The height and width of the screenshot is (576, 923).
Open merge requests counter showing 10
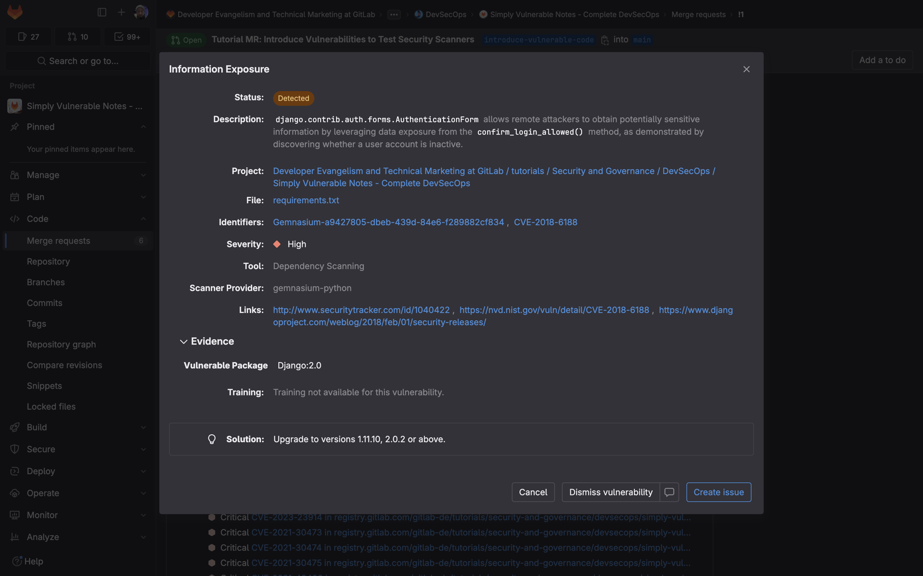[x=78, y=37]
